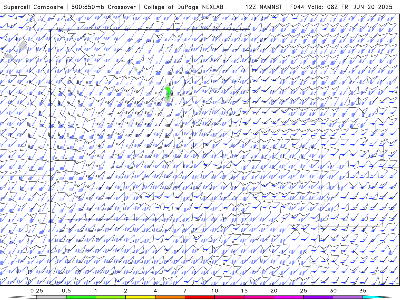This screenshot has width=400, height=300.
Task: Click the "1" legend value
Action: tap(96, 291)
